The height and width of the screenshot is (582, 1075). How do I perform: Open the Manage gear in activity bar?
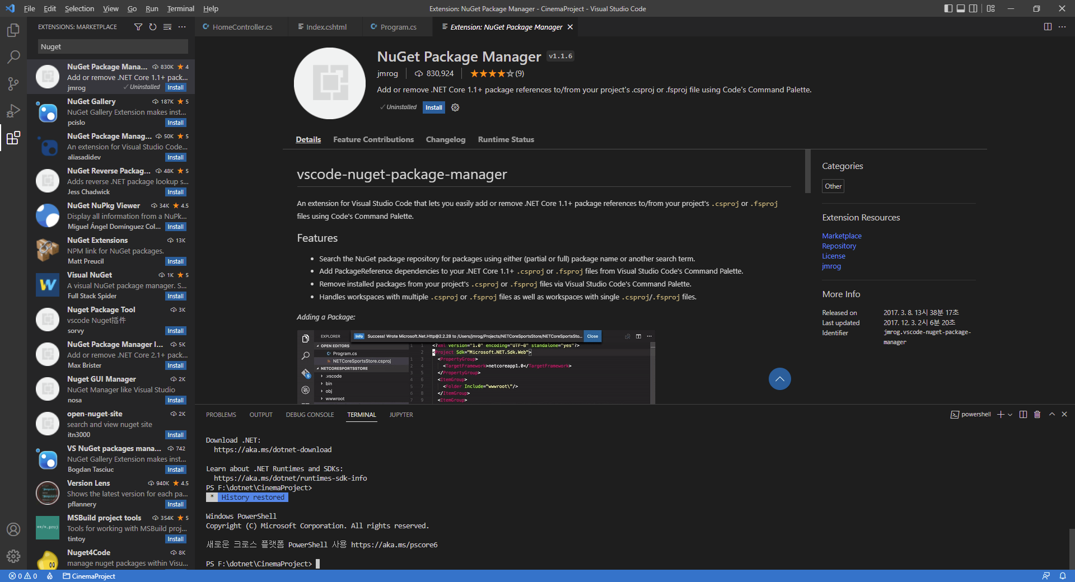click(x=13, y=556)
